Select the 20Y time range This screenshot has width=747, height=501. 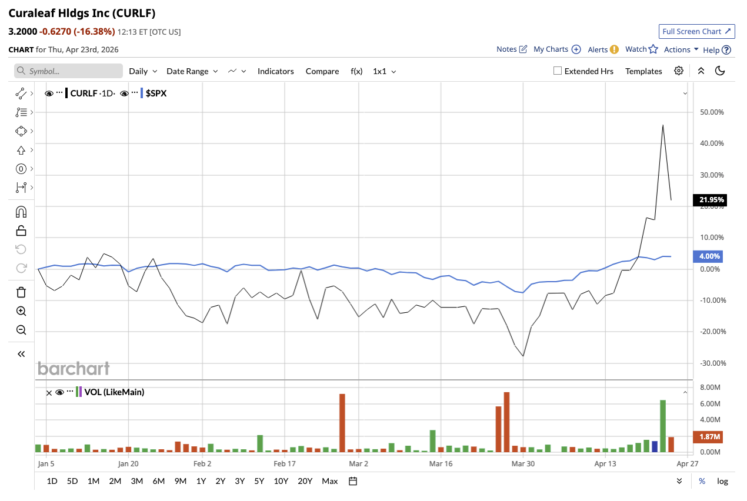coord(305,481)
